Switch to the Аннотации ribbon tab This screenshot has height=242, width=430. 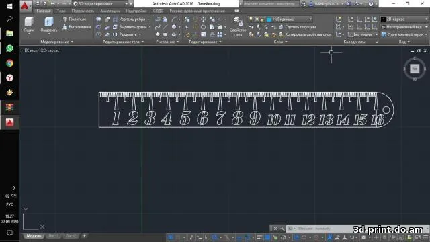pos(110,11)
